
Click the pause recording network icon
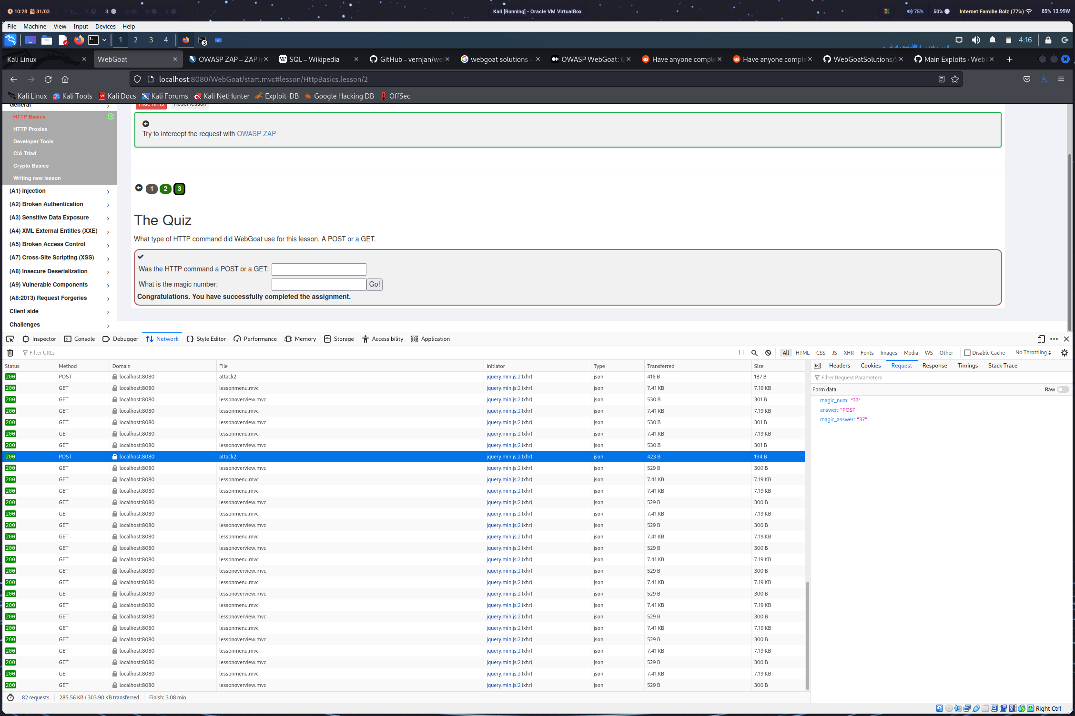coord(741,353)
